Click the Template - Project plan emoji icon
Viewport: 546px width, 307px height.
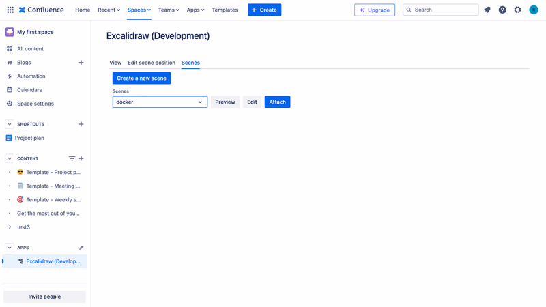point(20,172)
